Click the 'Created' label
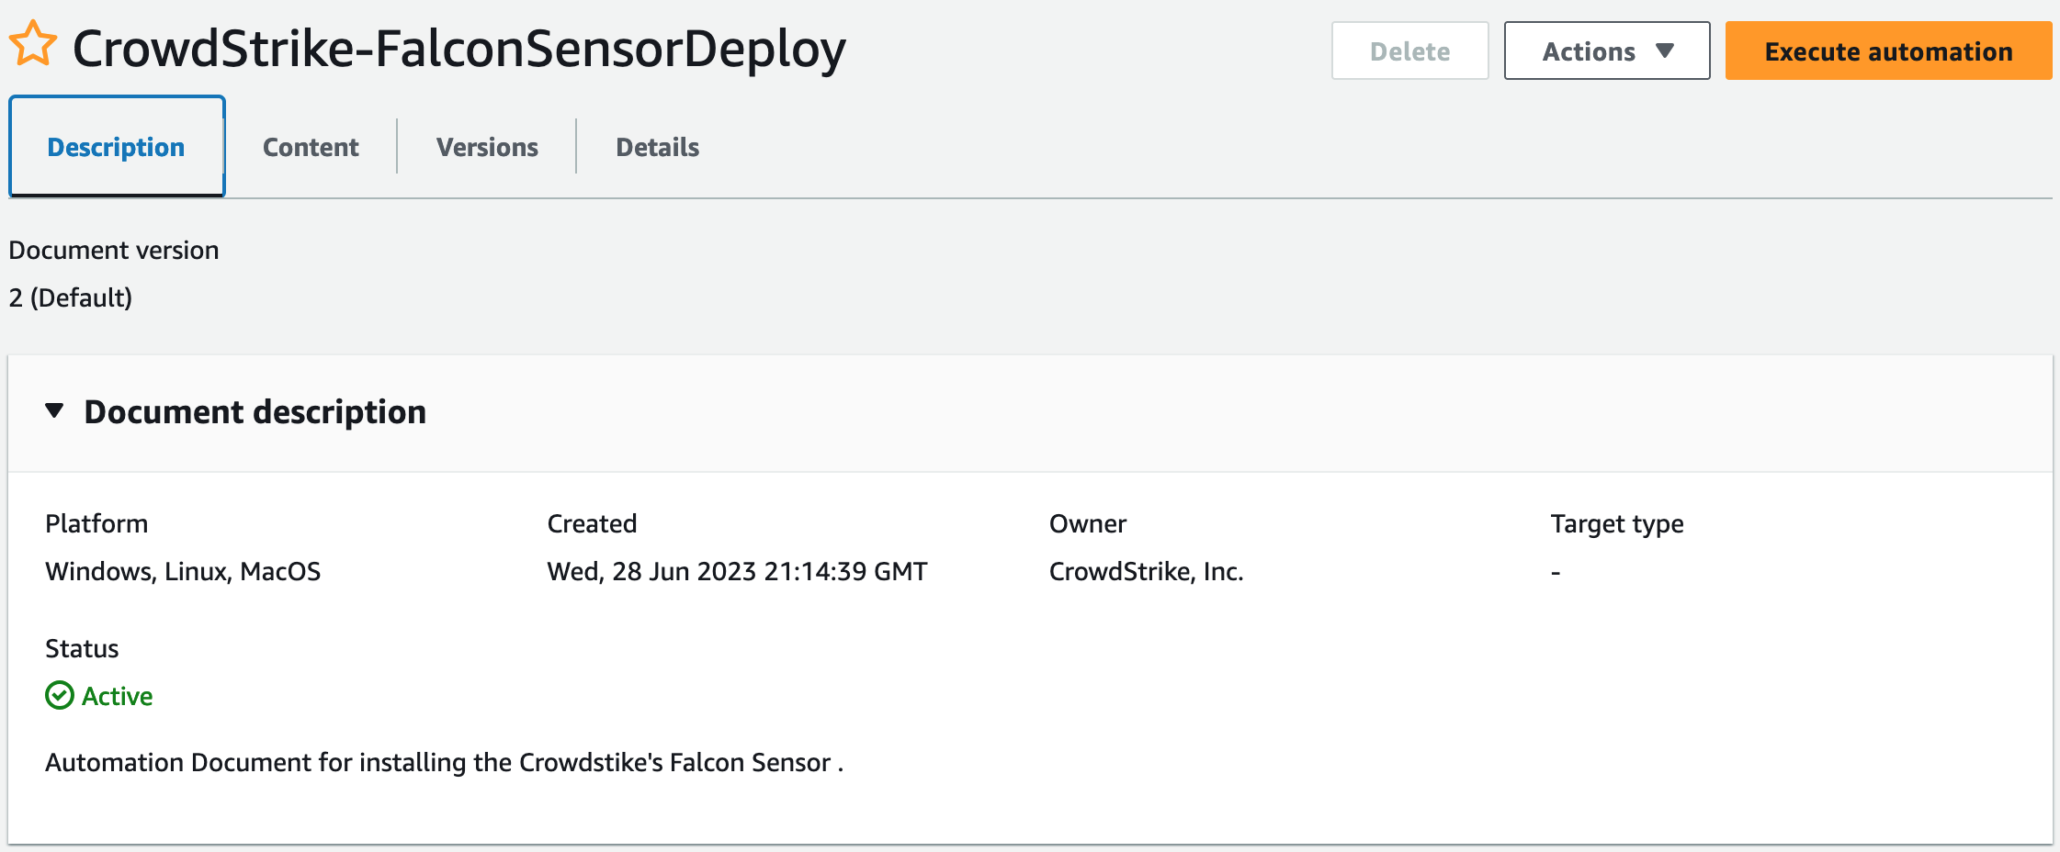The image size is (2060, 852). click(592, 523)
